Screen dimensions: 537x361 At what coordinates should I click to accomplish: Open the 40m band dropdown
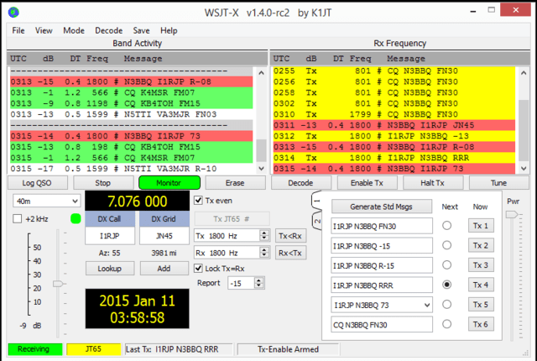(x=46, y=201)
